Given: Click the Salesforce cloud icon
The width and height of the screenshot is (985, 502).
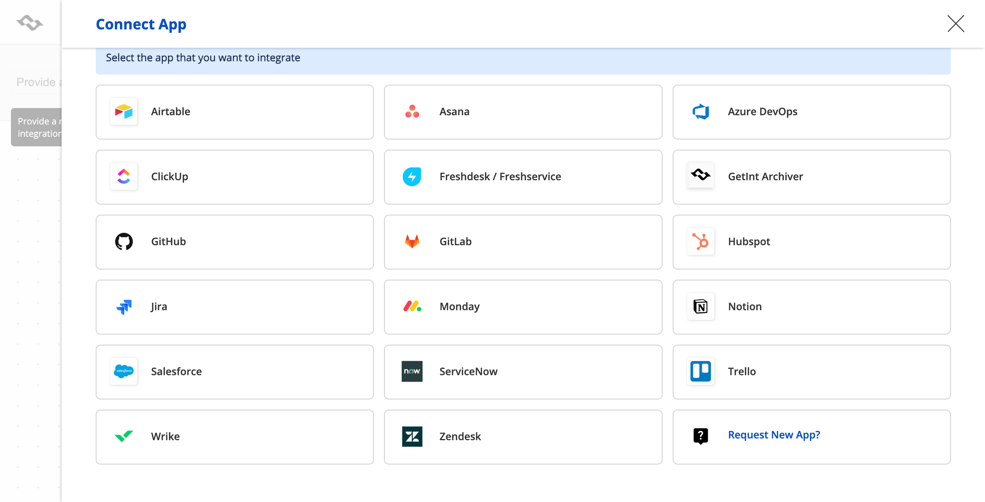Looking at the screenshot, I should click(x=124, y=371).
